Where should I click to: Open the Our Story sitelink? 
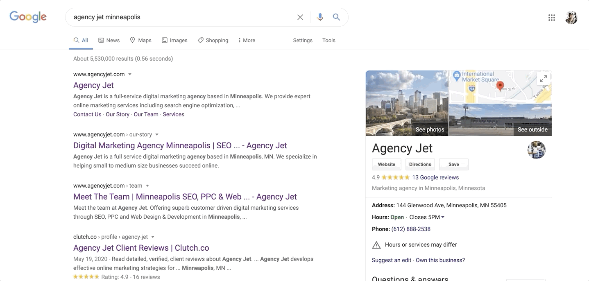pos(118,114)
